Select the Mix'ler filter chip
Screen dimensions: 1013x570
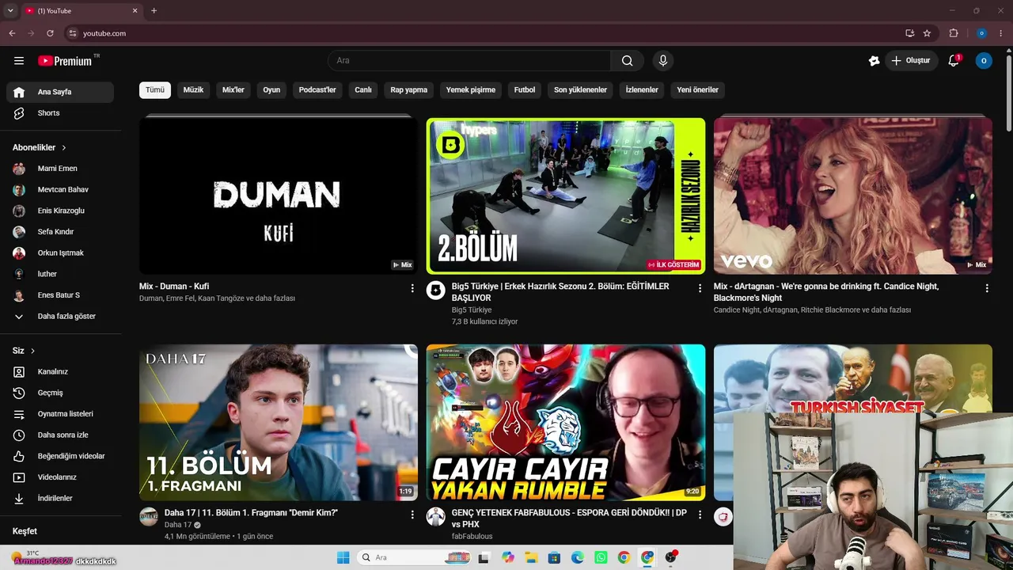click(x=233, y=89)
